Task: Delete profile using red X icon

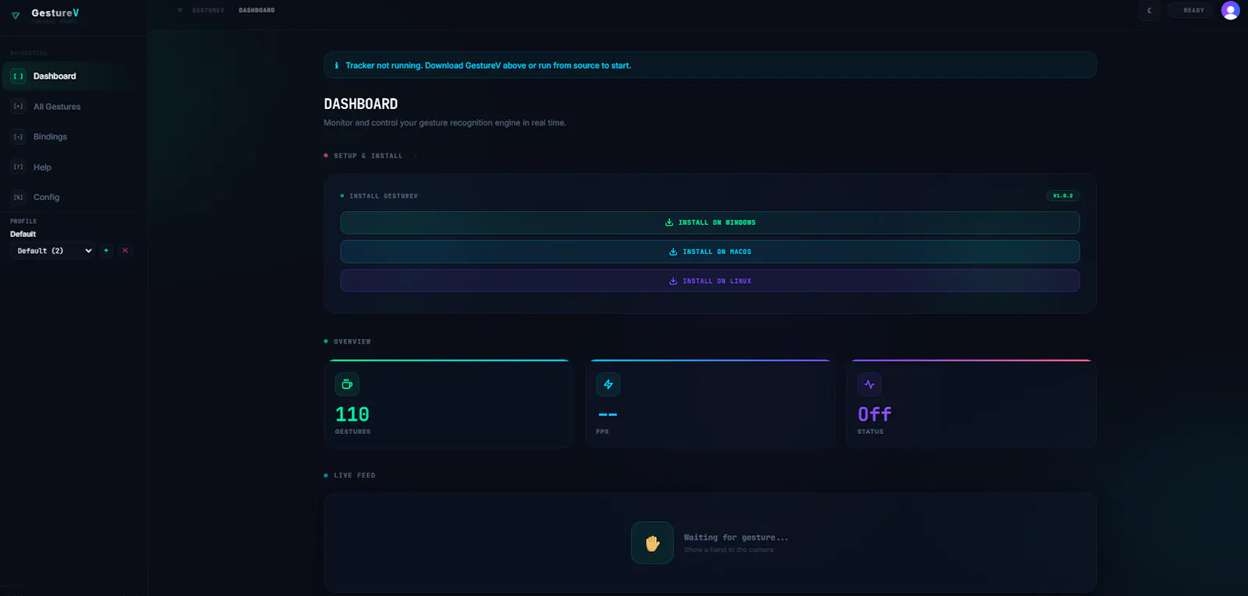Action: [125, 251]
